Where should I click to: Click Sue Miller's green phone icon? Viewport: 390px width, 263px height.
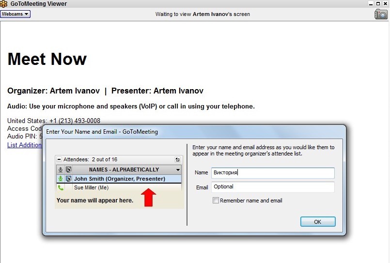61,187
